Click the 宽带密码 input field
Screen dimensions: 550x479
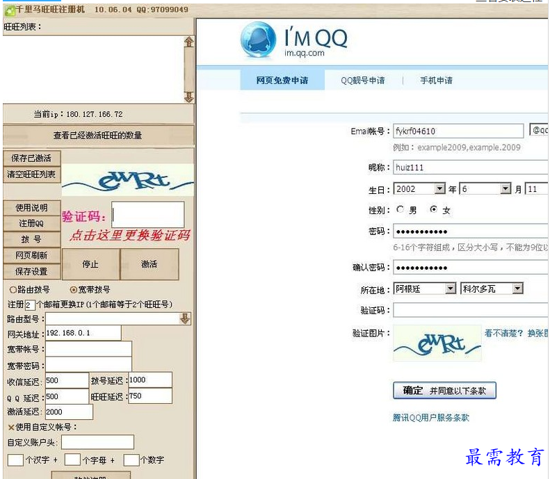(89, 365)
